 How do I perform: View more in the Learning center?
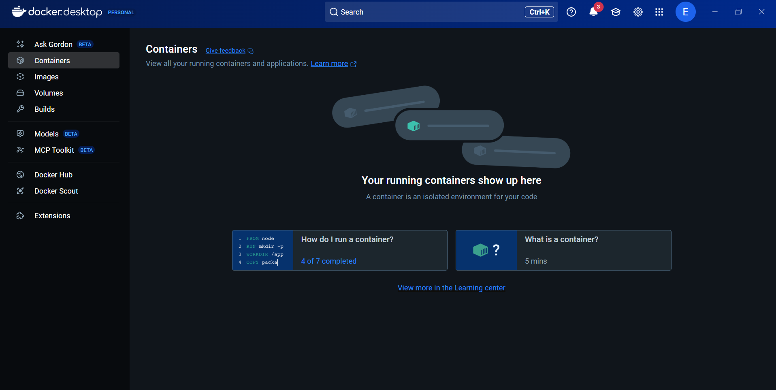click(451, 288)
